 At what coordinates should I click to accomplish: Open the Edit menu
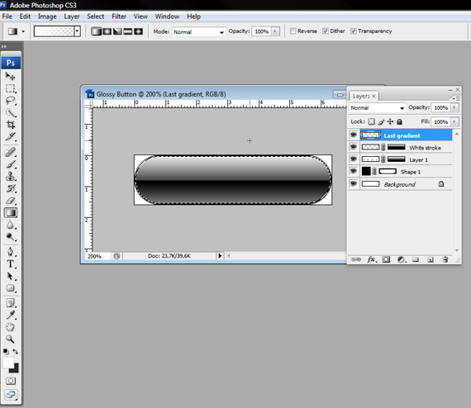26,17
